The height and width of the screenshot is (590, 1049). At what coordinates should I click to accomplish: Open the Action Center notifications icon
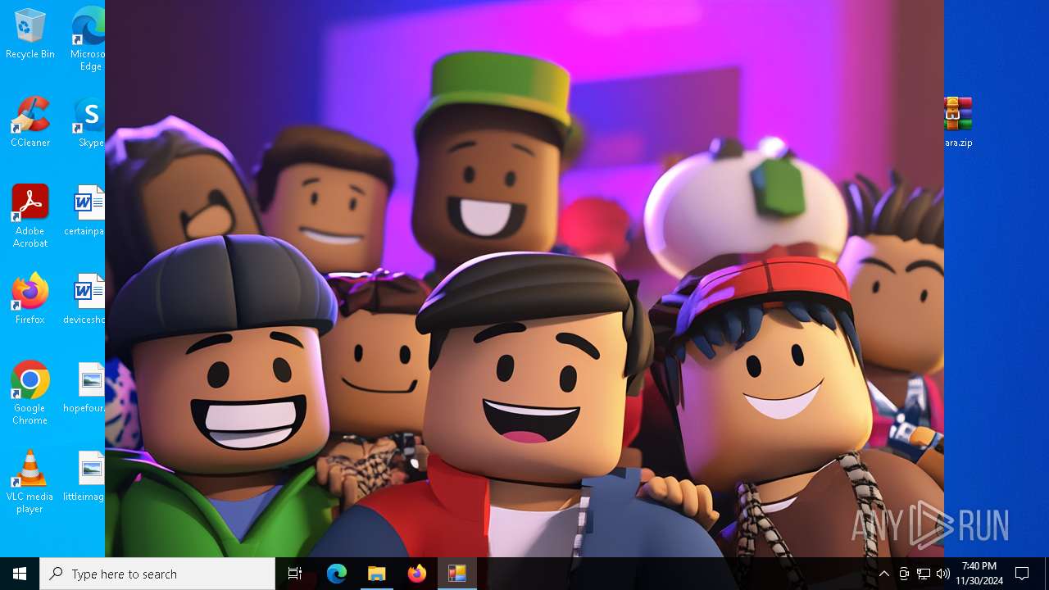[x=1022, y=574]
